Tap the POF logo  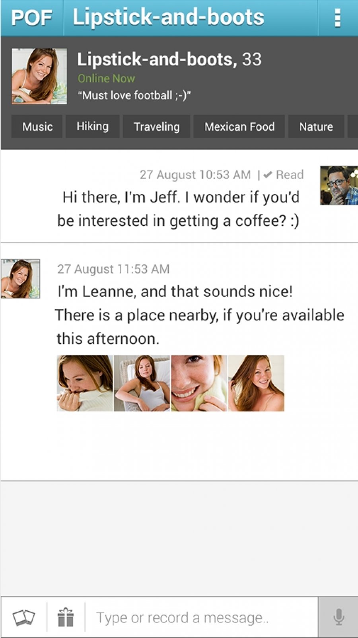coord(32,18)
